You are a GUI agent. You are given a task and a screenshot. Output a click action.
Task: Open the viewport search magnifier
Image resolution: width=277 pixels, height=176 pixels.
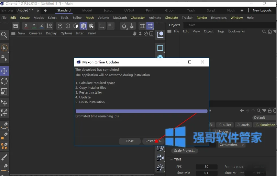pos(4,35)
